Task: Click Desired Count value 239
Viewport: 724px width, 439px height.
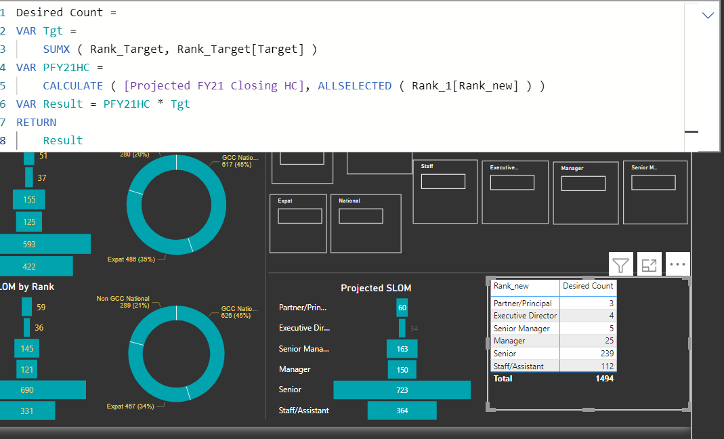Action: pyautogui.click(x=608, y=354)
